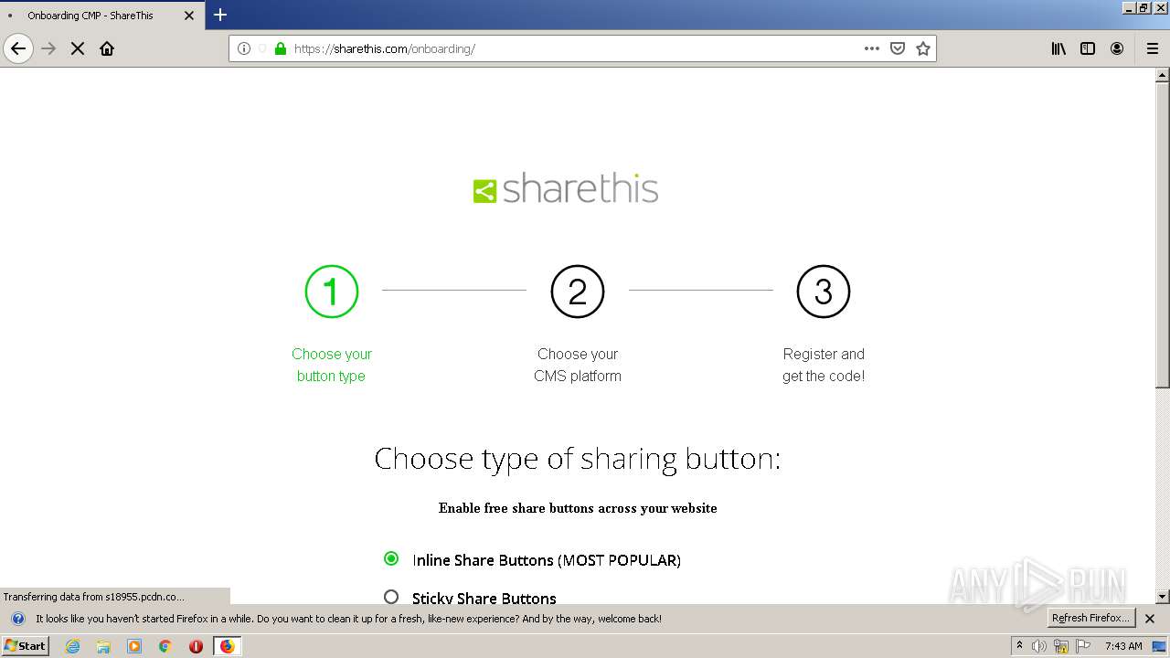Click the notification bar question mark icon
This screenshot has height=658, width=1170.
[17, 619]
